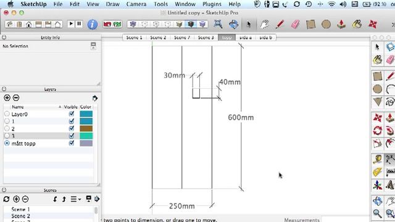Viewport: 395px width, 222px height.
Task: Select the pink Eraser tool in top toolbar
Action: pos(295,24)
